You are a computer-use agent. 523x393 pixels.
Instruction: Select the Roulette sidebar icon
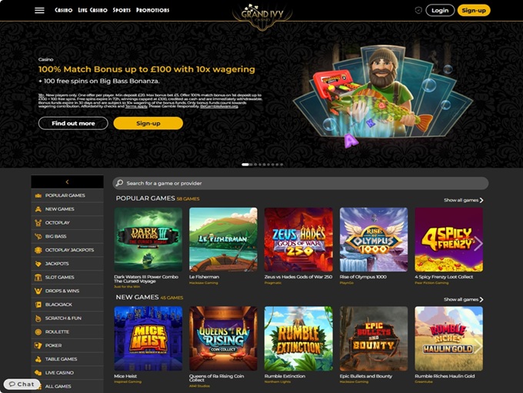38,332
